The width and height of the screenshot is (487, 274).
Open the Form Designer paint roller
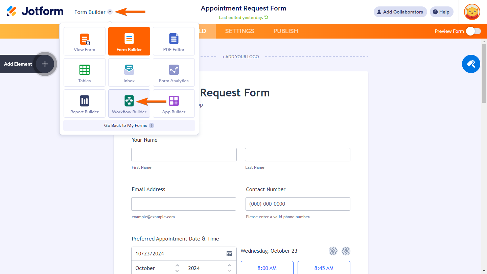click(471, 64)
